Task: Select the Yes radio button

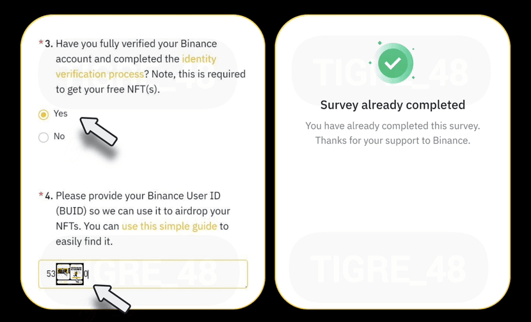Action: [x=44, y=115]
